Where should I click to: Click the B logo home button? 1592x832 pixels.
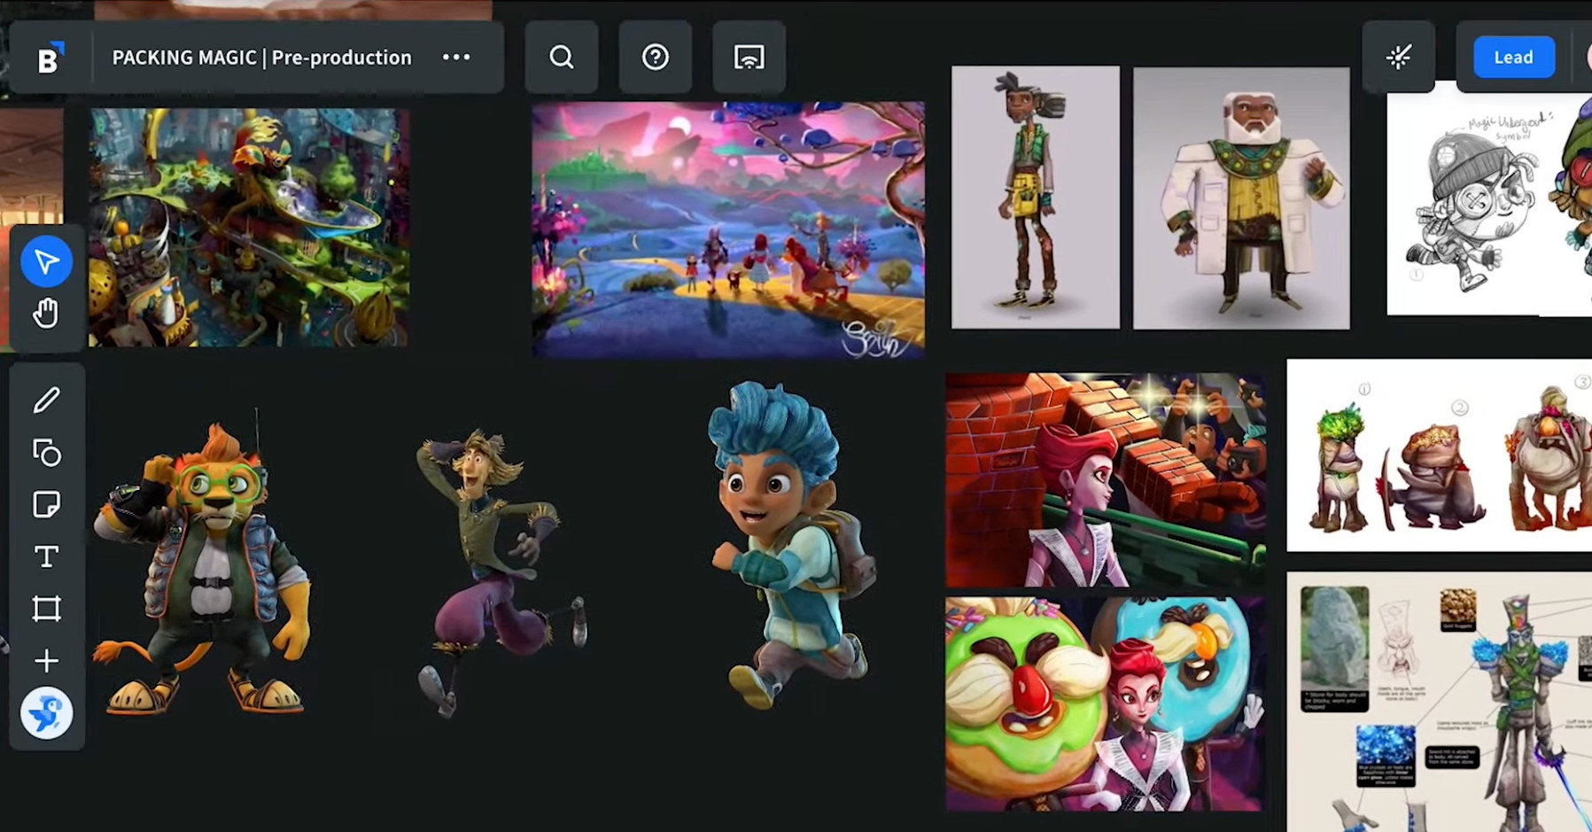(50, 58)
